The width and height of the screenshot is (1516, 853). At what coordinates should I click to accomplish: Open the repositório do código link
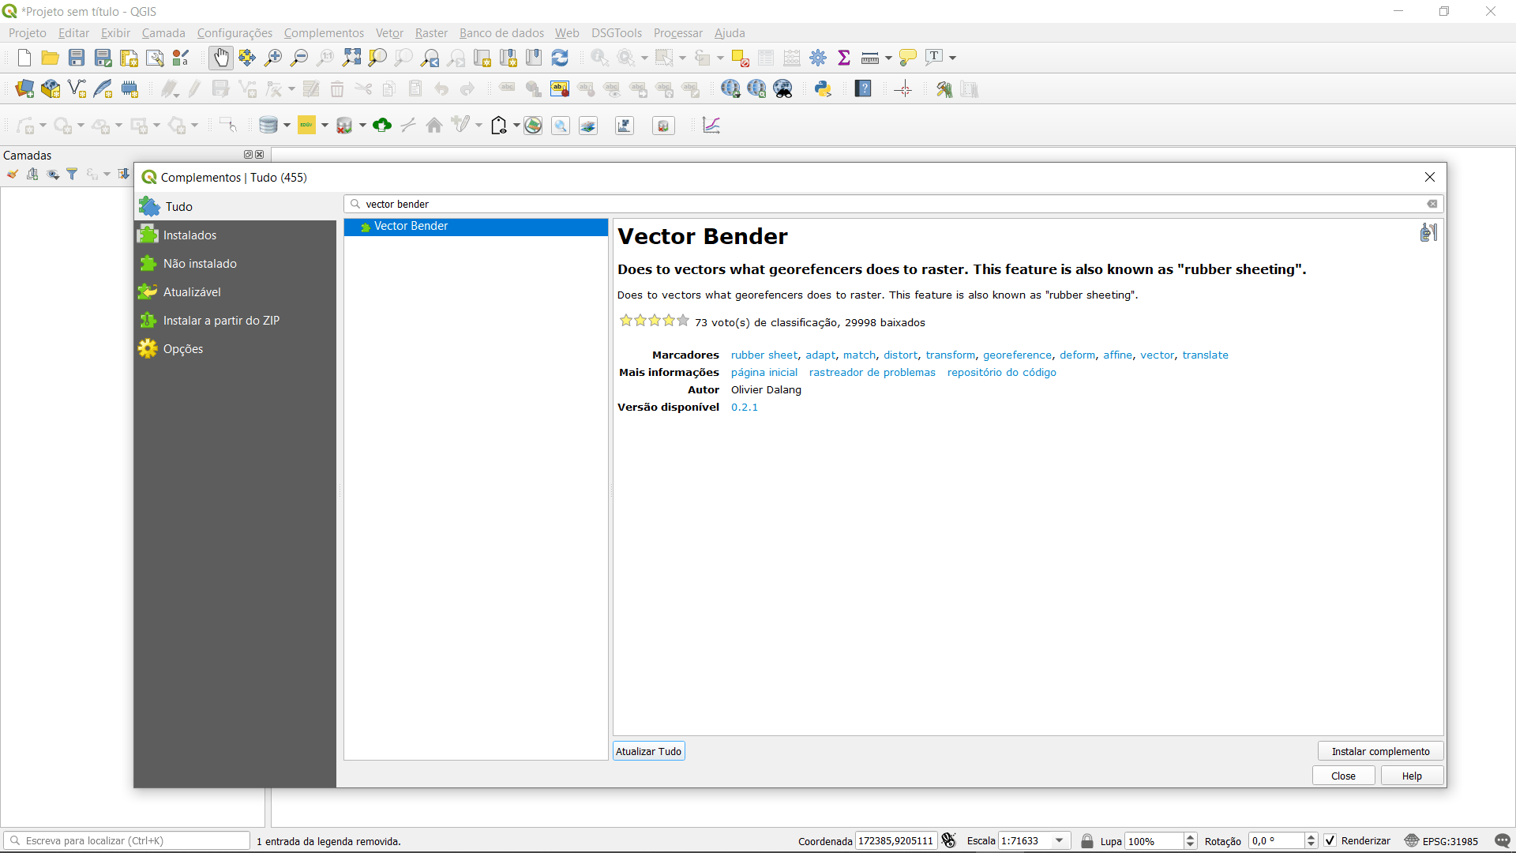(x=1001, y=373)
